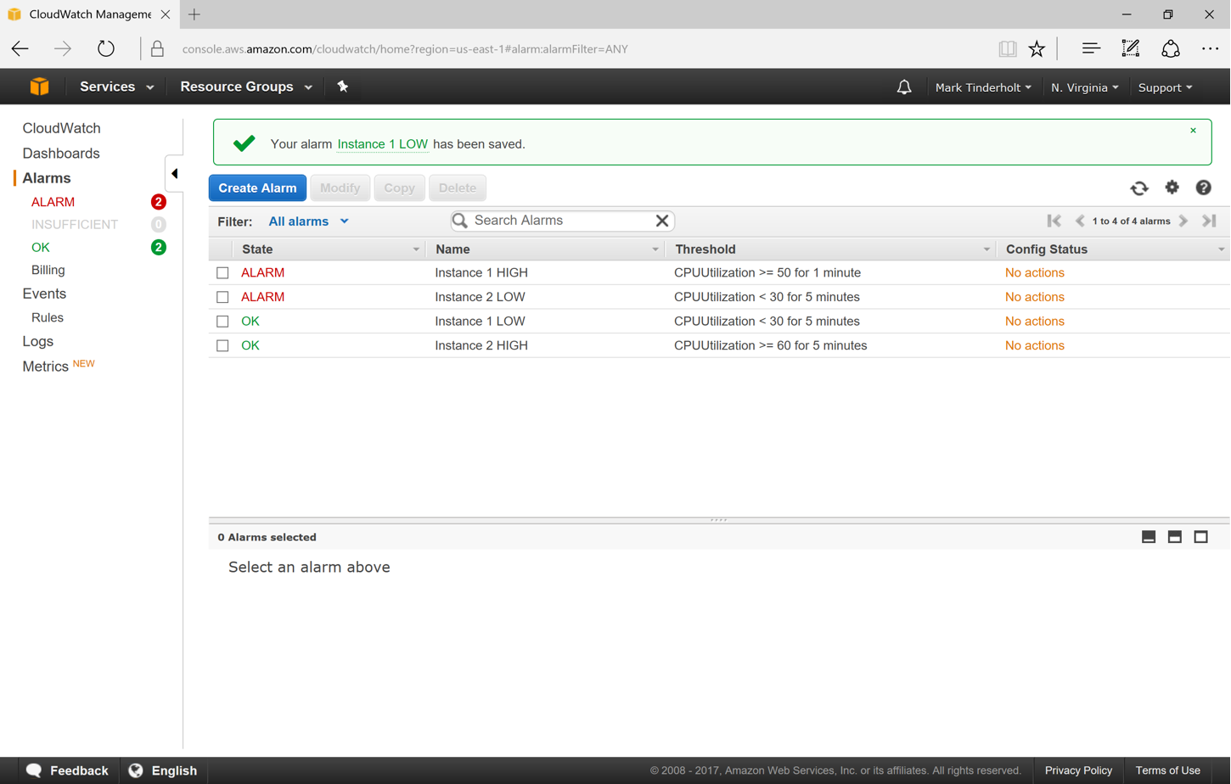
Task: Reload the page in the browser
Action: point(106,48)
